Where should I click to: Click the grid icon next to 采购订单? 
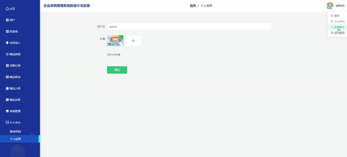pos(7,65)
